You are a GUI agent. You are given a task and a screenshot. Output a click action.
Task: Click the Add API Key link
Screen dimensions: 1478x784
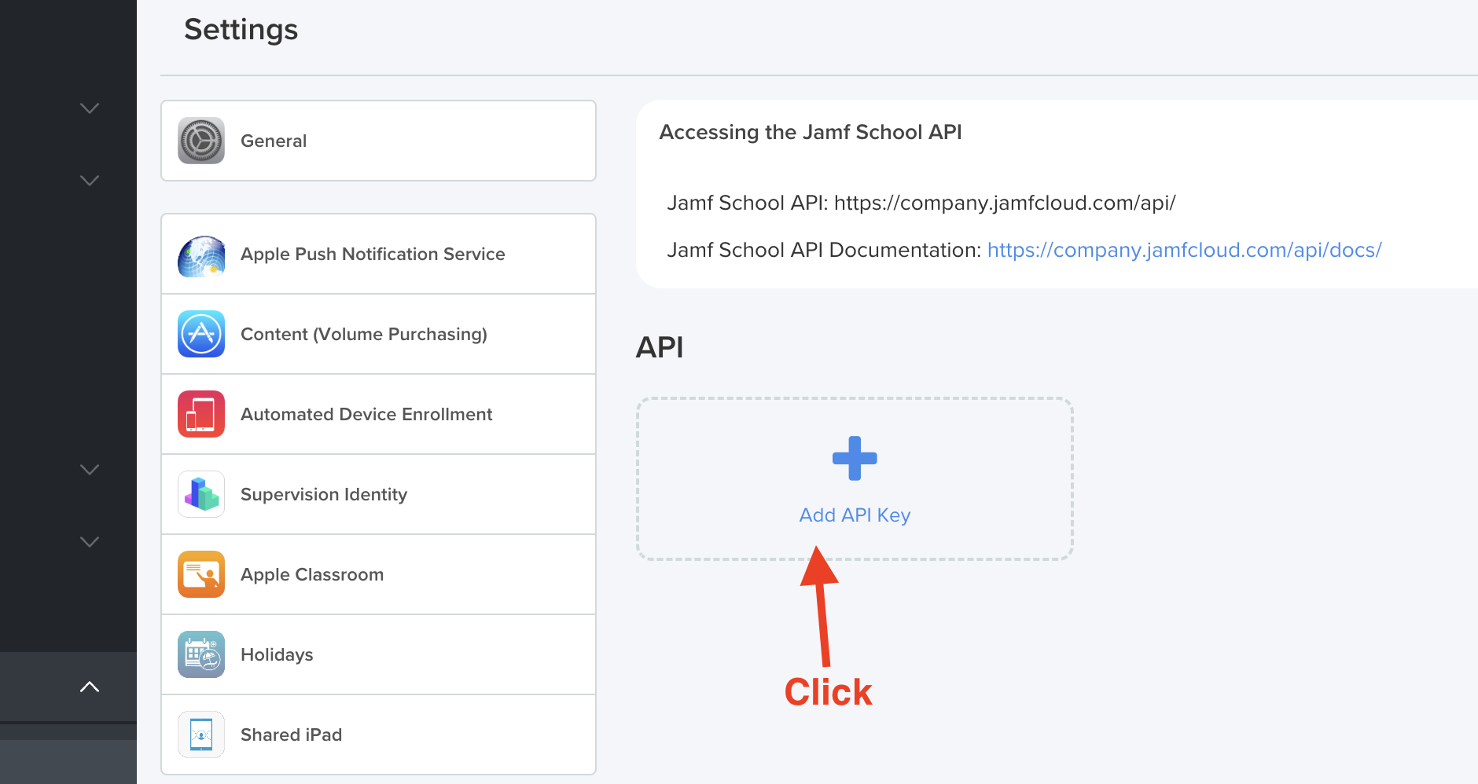pyautogui.click(x=855, y=515)
